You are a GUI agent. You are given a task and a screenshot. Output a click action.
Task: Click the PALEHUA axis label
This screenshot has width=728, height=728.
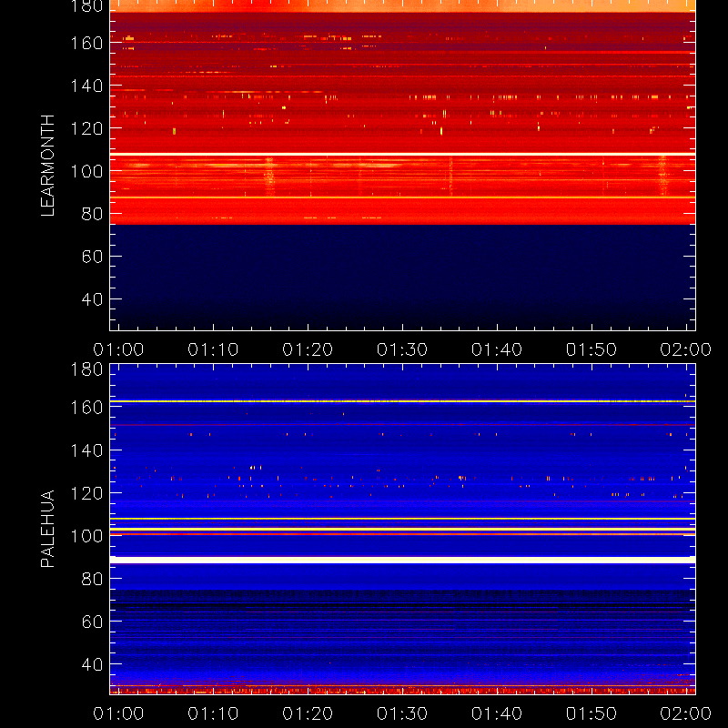(47, 529)
